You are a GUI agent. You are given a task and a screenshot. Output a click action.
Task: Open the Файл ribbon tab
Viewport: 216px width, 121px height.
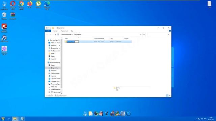(x=48, y=31)
